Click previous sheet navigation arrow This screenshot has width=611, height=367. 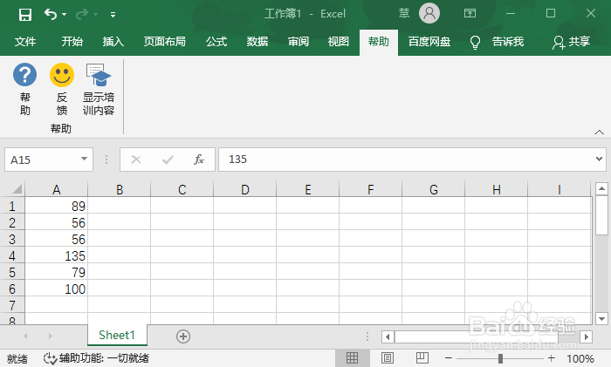pos(25,336)
